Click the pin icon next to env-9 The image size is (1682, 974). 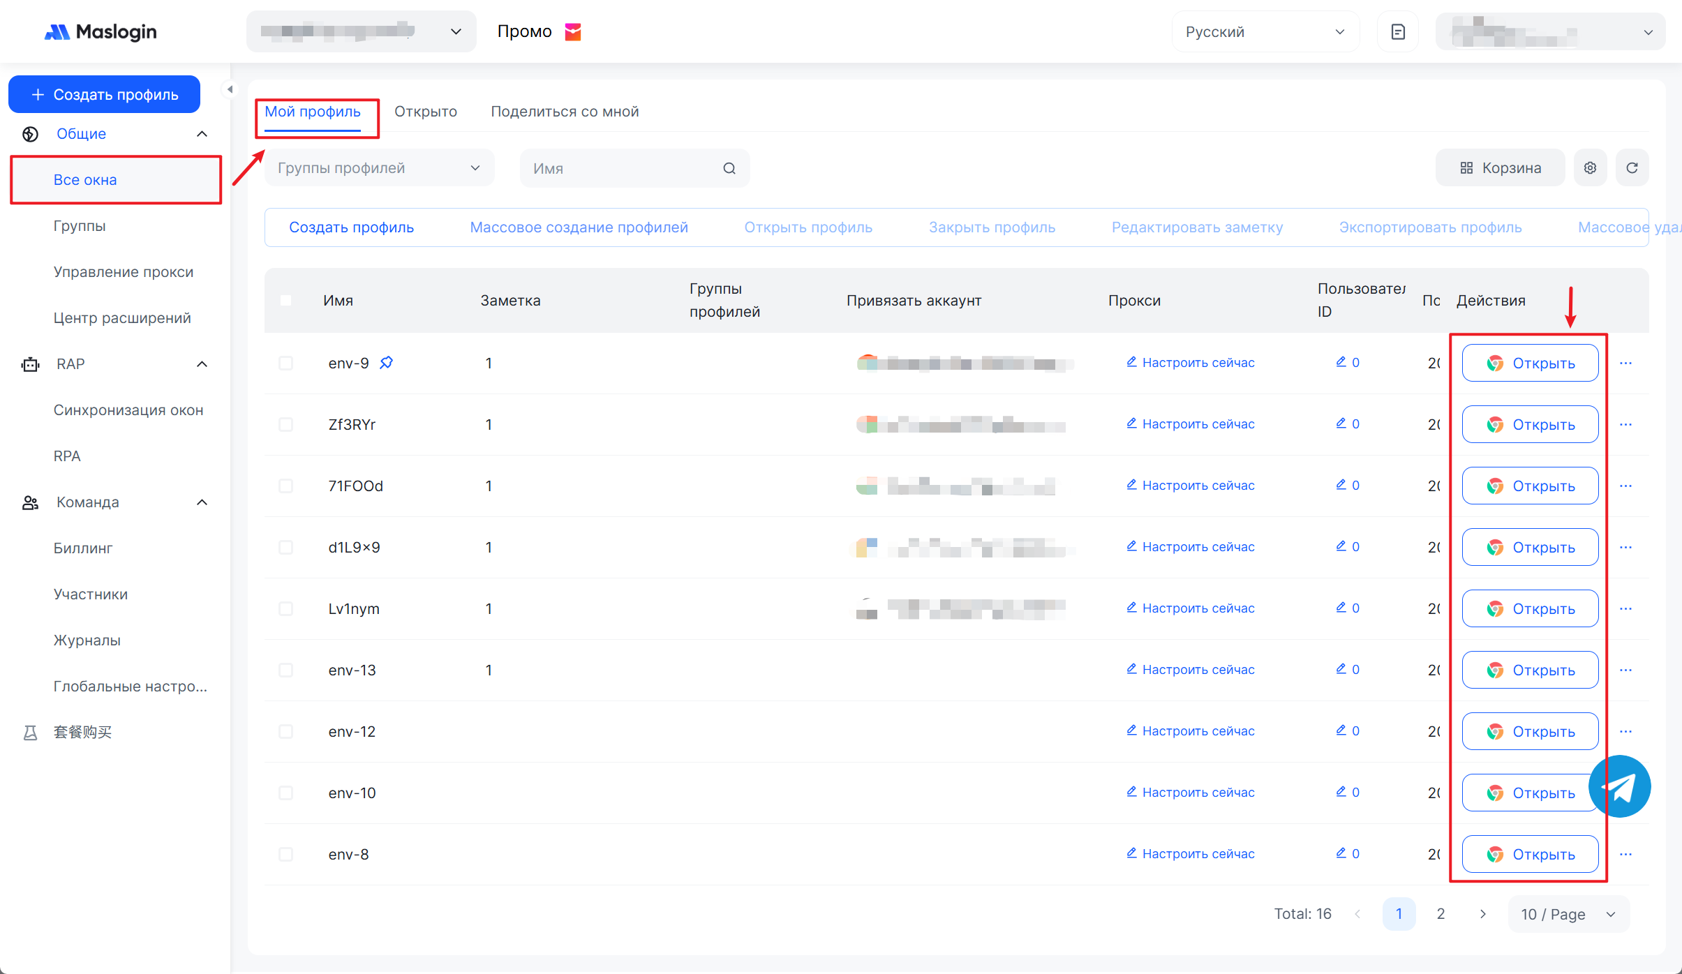coord(386,363)
